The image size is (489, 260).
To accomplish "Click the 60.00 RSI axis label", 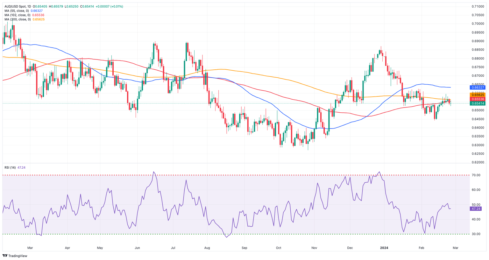I will 476,190.
